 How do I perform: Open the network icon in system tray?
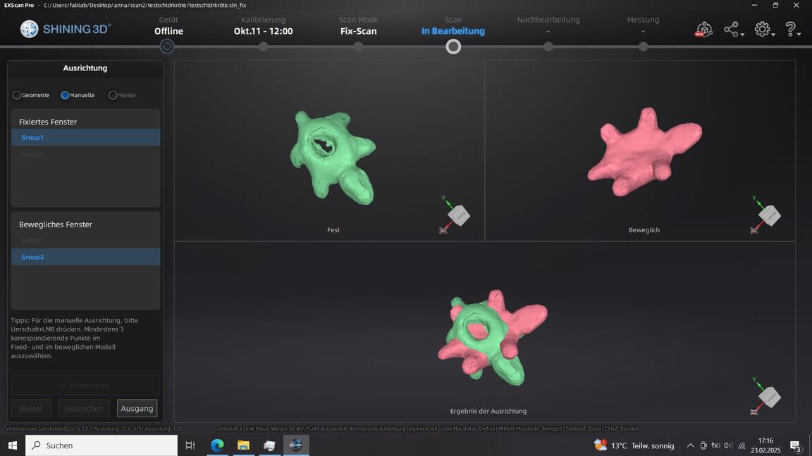[742, 445]
